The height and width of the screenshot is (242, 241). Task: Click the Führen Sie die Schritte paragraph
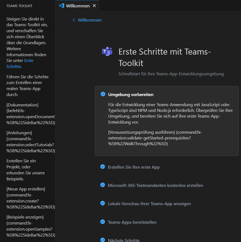pos(28,86)
